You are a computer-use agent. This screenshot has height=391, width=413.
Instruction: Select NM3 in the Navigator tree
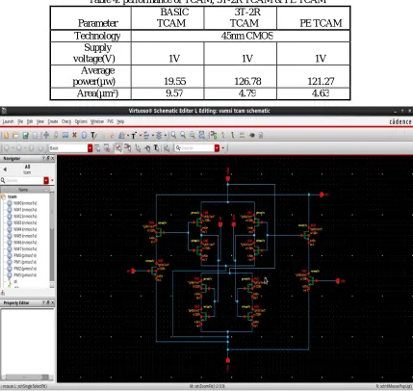tap(25, 222)
